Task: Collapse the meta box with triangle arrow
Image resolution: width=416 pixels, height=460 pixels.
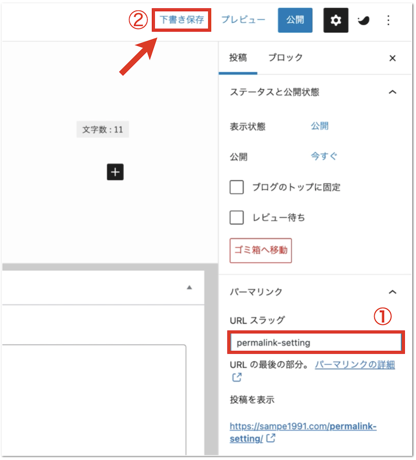Action: coord(189,288)
